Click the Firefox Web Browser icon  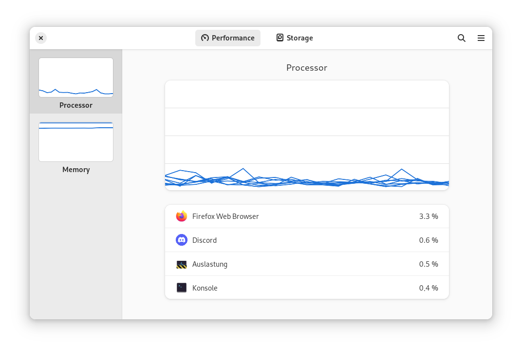(182, 216)
